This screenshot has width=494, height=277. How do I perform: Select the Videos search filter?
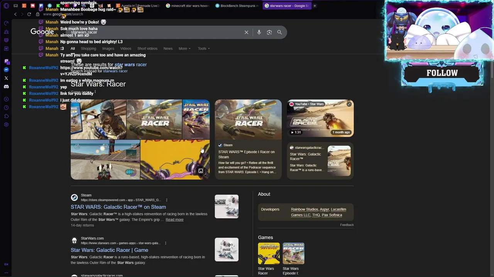point(126,48)
